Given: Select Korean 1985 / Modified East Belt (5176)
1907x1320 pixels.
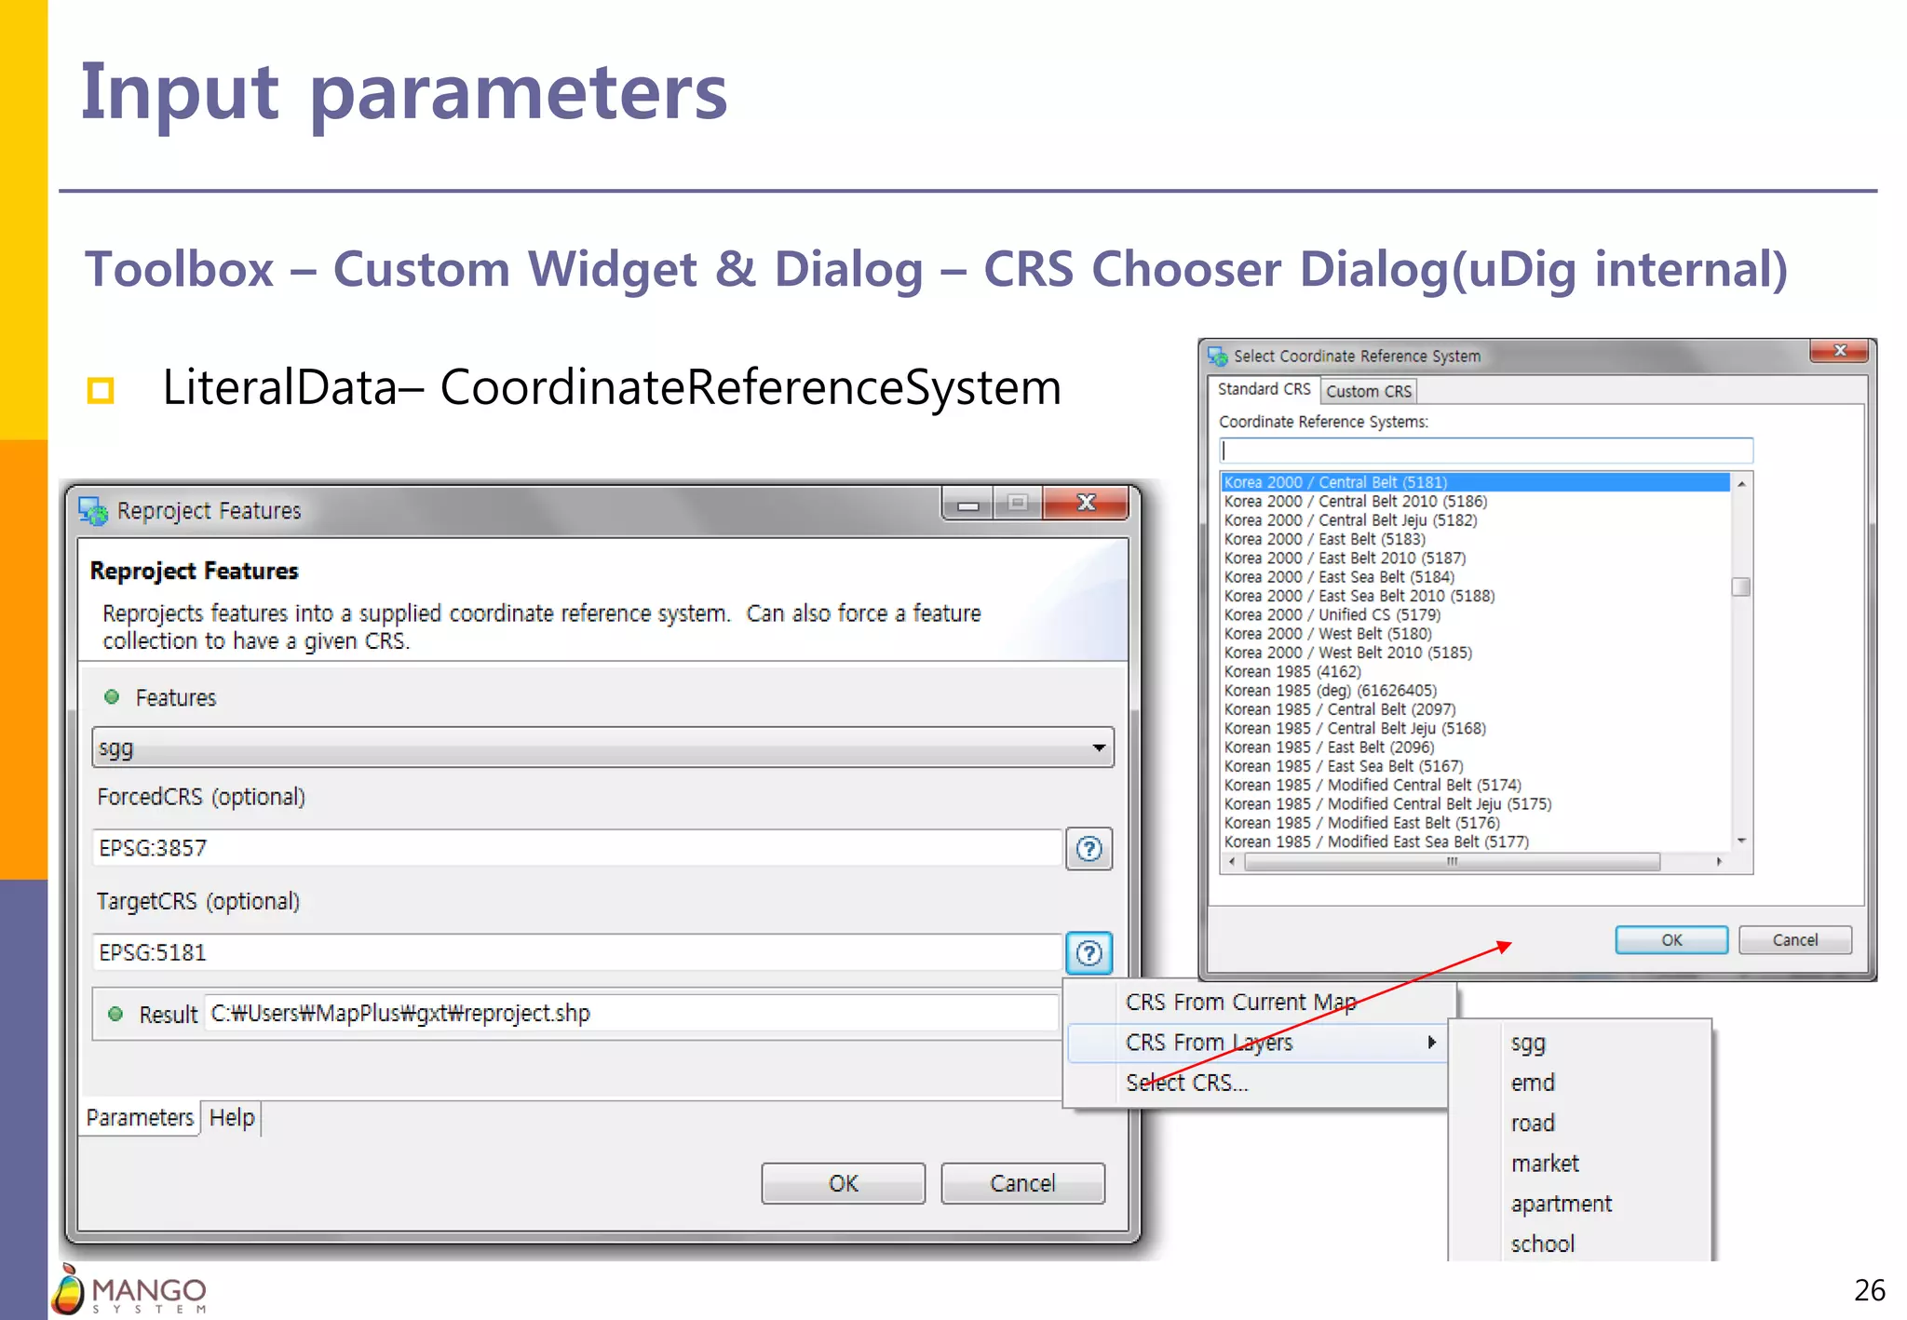Looking at the screenshot, I should pyautogui.click(x=1361, y=823).
